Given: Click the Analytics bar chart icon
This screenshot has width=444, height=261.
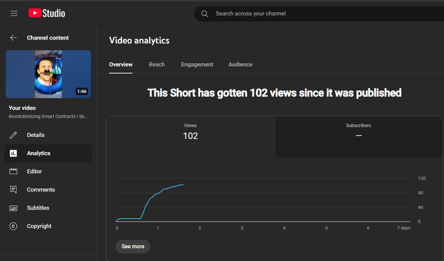Looking at the screenshot, I should pos(13,153).
